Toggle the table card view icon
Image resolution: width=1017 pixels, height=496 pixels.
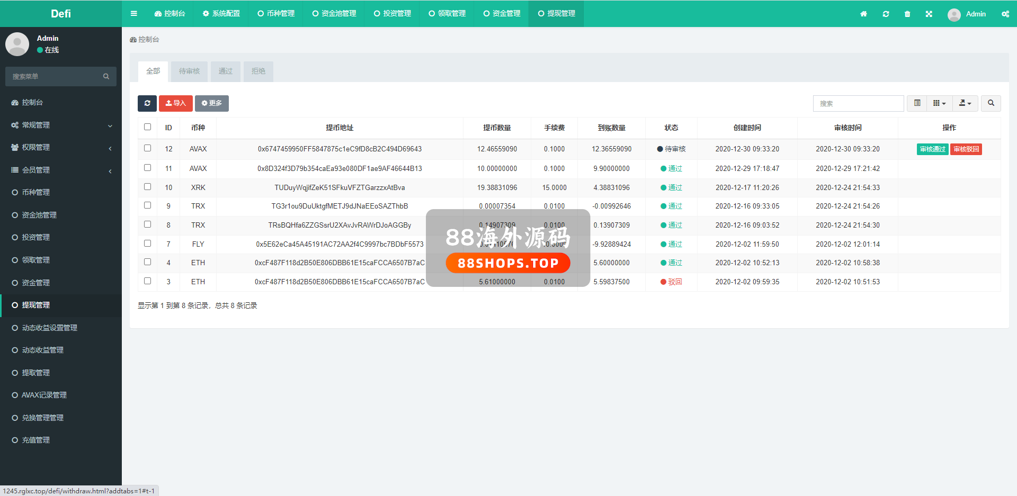(x=917, y=103)
